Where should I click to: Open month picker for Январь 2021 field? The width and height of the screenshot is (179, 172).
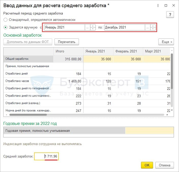(x=87, y=28)
